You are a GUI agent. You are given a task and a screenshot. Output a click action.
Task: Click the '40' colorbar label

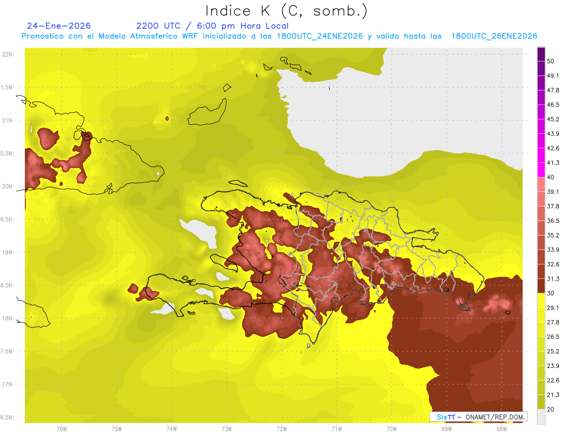click(551, 177)
